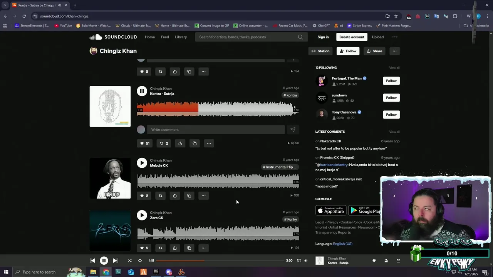
Task: View all latest comments
Action: coord(394,132)
